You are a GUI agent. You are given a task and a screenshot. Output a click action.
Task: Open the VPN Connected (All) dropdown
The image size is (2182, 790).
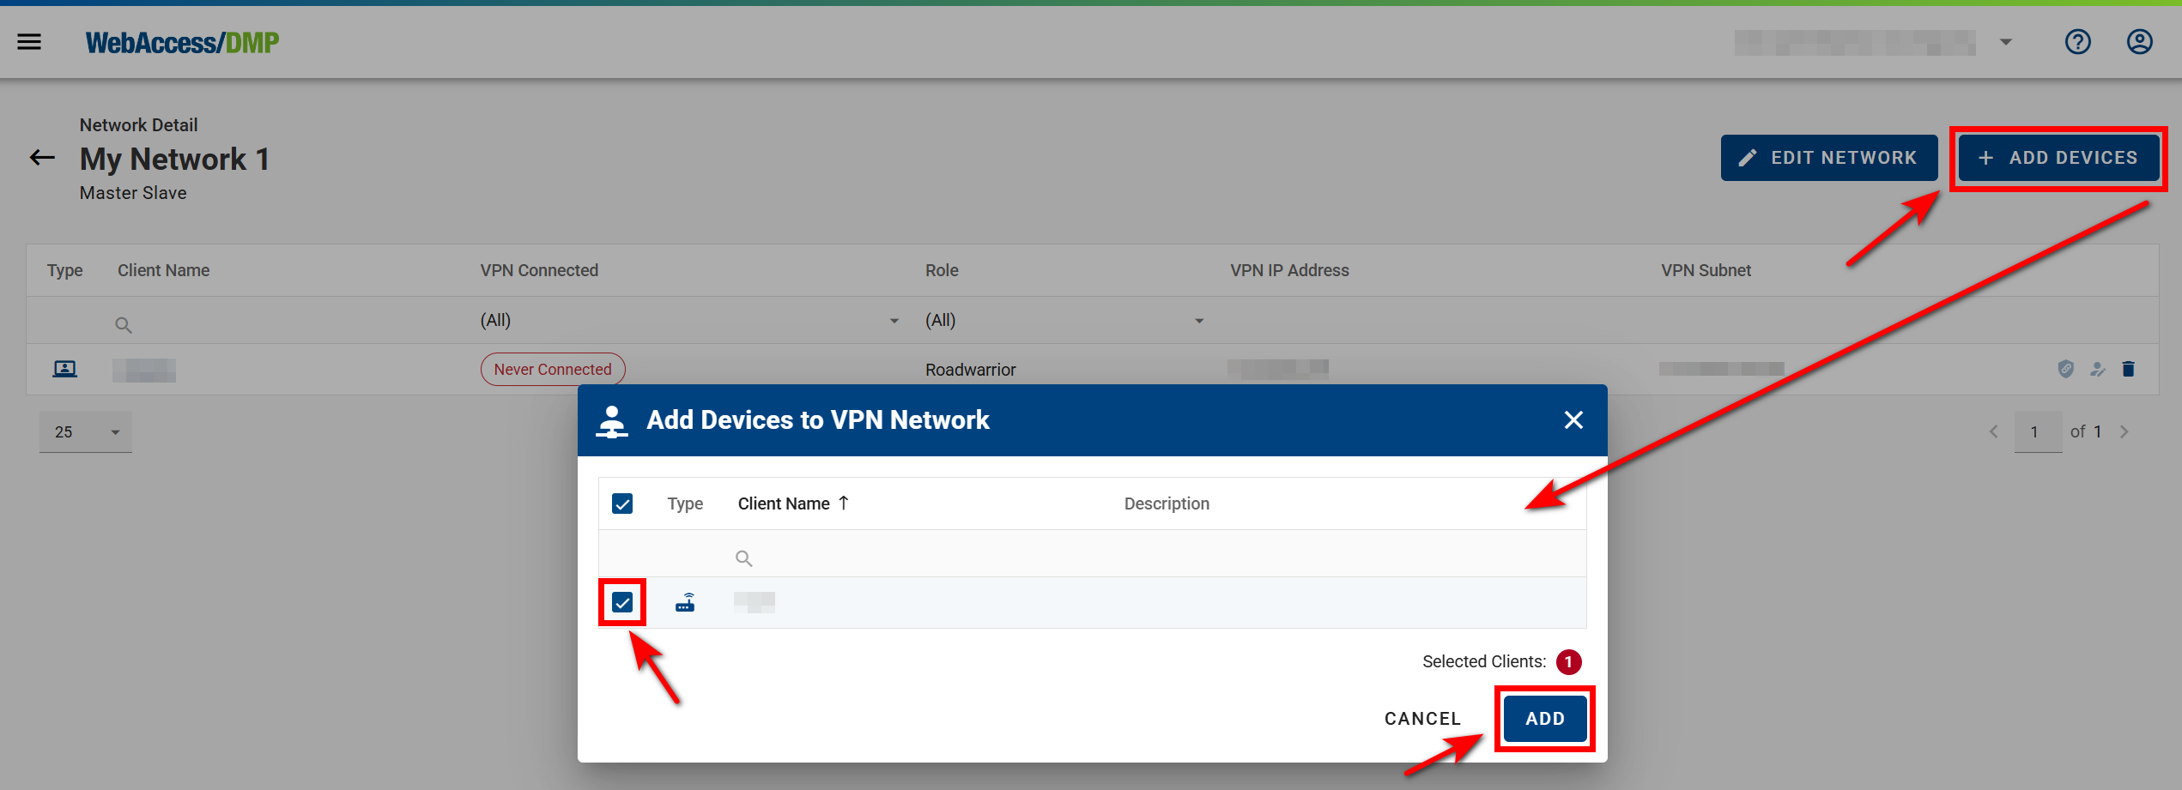[894, 320]
